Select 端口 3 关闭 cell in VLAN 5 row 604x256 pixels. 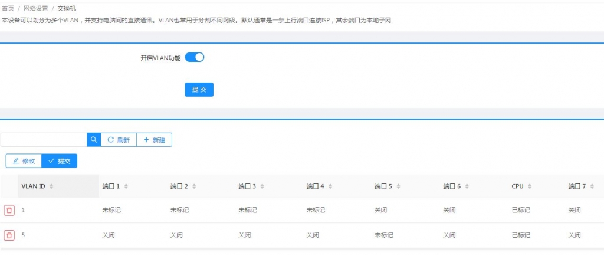tap(245, 235)
